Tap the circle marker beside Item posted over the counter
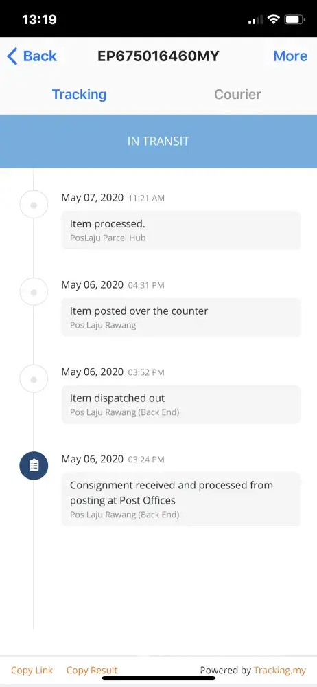Image resolution: width=317 pixels, height=687 pixels. pyautogui.click(x=34, y=292)
